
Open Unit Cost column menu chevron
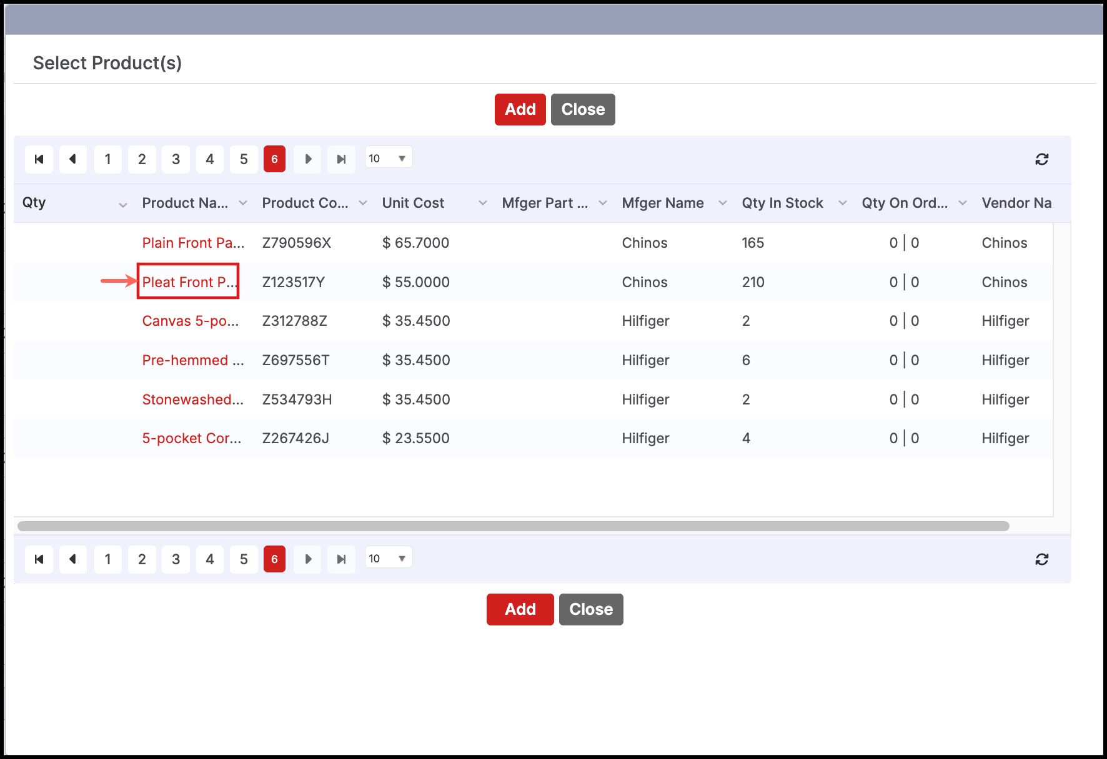coord(483,203)
